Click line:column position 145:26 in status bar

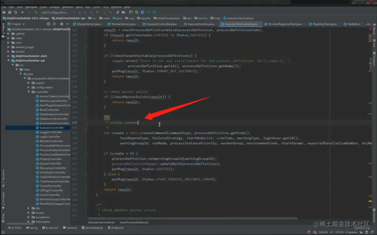coord(323,232)
